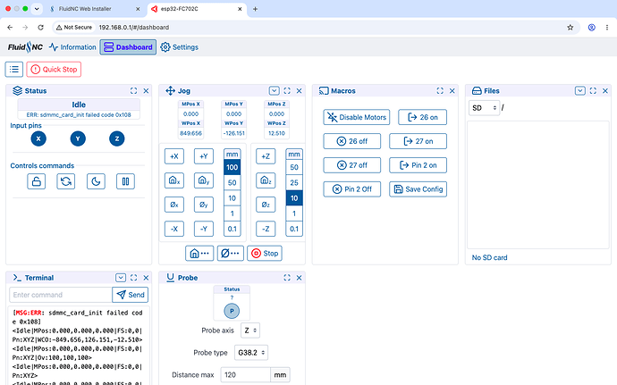Run the 27 on macro

418,141
